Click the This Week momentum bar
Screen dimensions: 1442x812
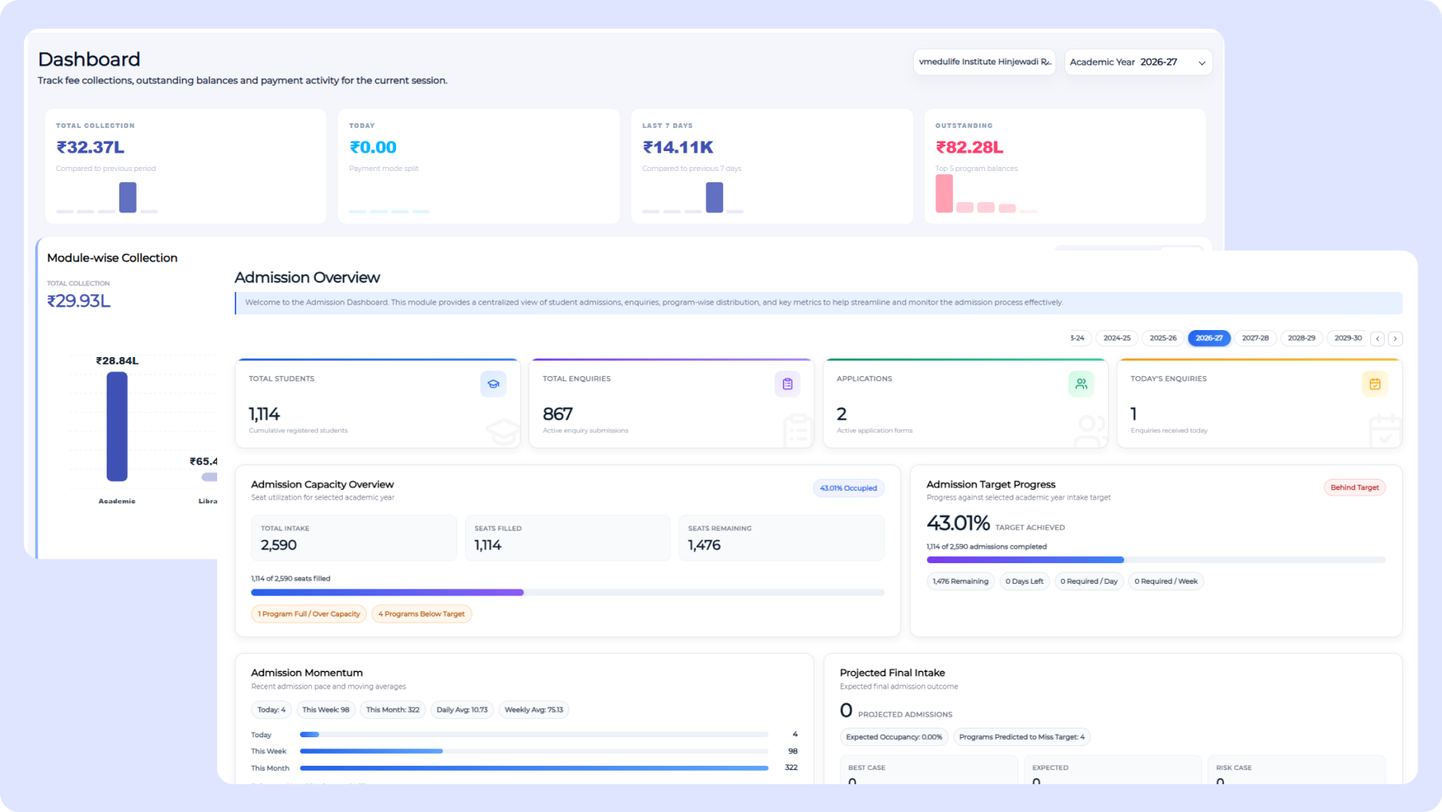click(534, 751)
